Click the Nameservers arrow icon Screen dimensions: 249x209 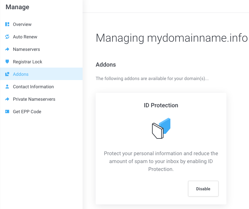(7, 49)
